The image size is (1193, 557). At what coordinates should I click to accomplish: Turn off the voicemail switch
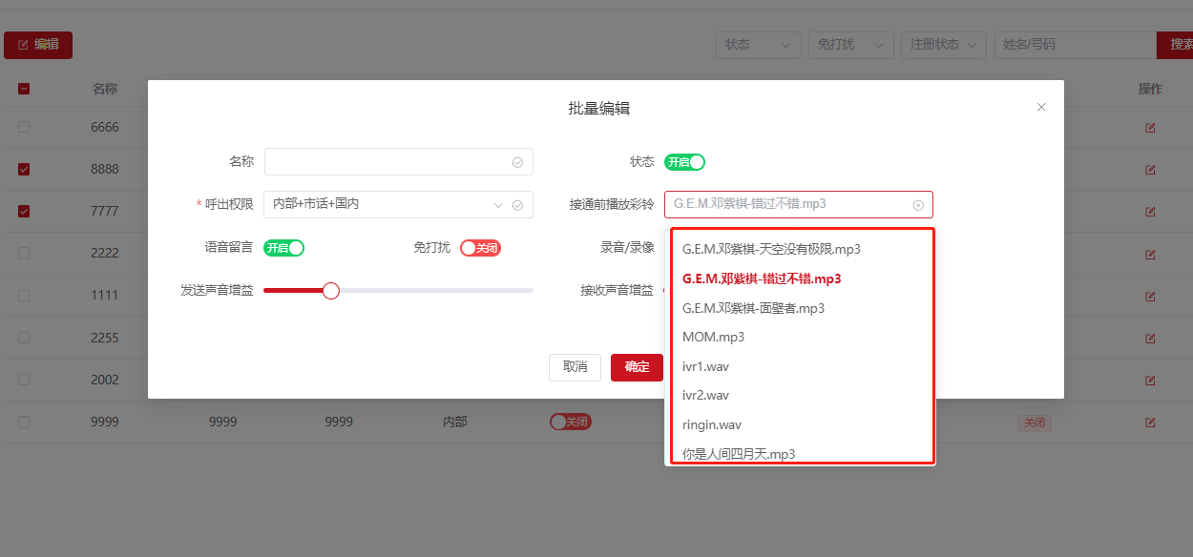click(x=283, y=248)
